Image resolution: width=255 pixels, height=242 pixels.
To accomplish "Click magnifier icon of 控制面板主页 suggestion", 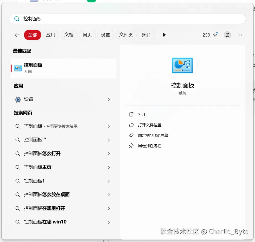I will coord(18,167).
